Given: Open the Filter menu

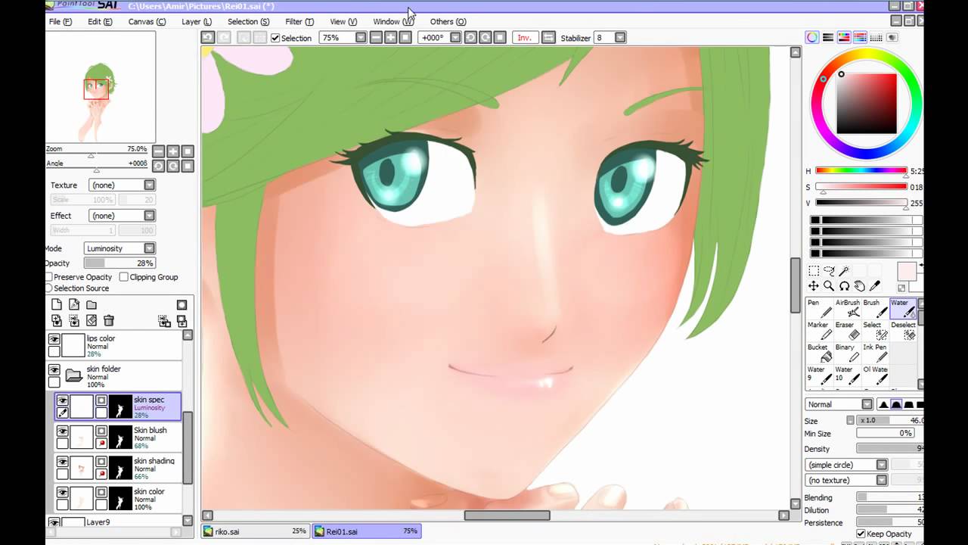Looking at the screenshot, I should click(x=299, y=21).
